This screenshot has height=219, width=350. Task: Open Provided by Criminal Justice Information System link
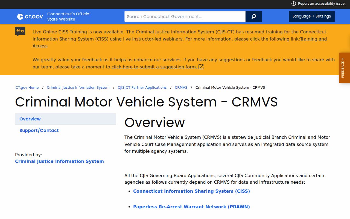(59, 162)
